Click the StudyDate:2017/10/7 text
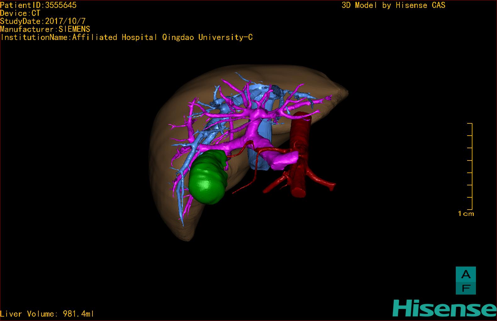This screenshot has width=497, height=321. (43, 21)
